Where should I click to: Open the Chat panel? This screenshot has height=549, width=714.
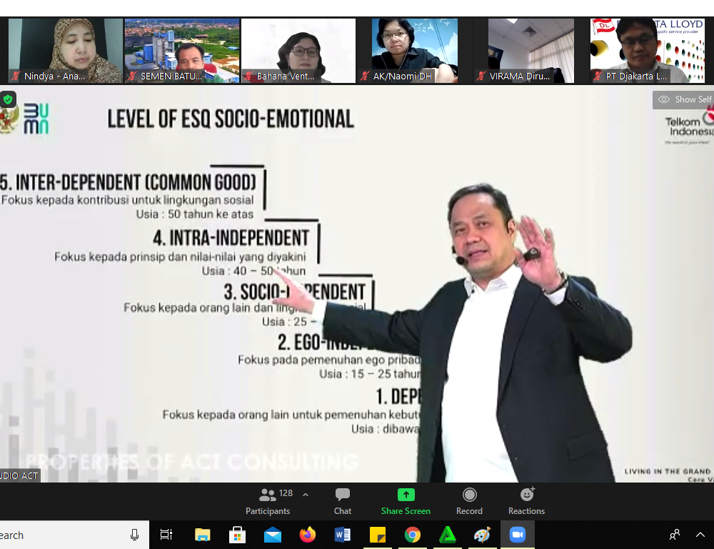(x=343, y=500)
